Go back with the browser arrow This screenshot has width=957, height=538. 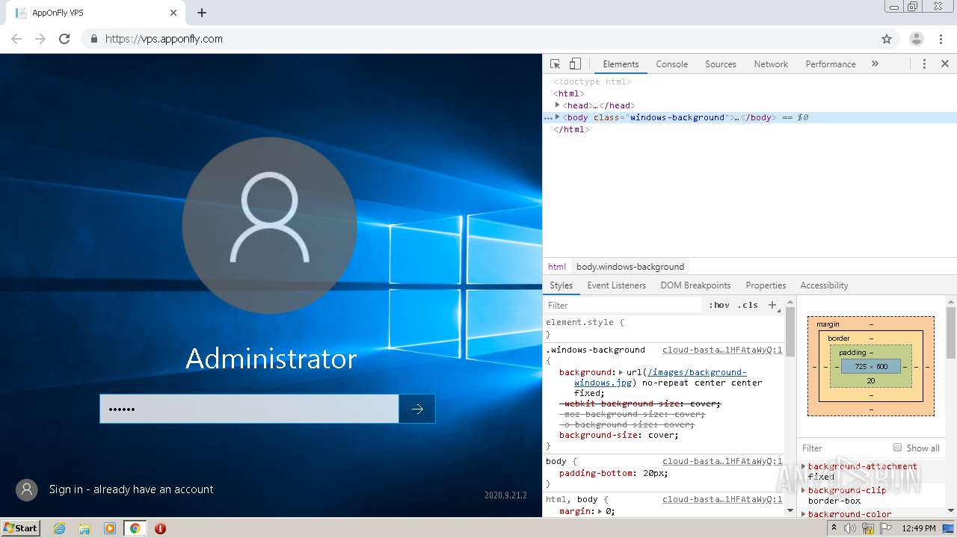coord(16,39)
